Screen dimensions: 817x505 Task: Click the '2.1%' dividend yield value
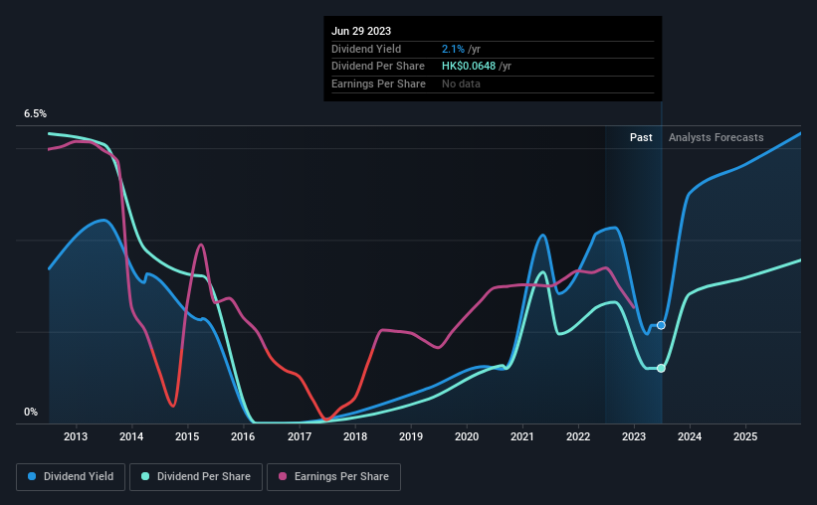pyautogui.click(x=453, y=49)
